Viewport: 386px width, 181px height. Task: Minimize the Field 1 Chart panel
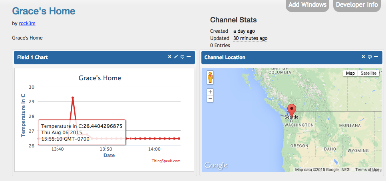click(189, 57)
